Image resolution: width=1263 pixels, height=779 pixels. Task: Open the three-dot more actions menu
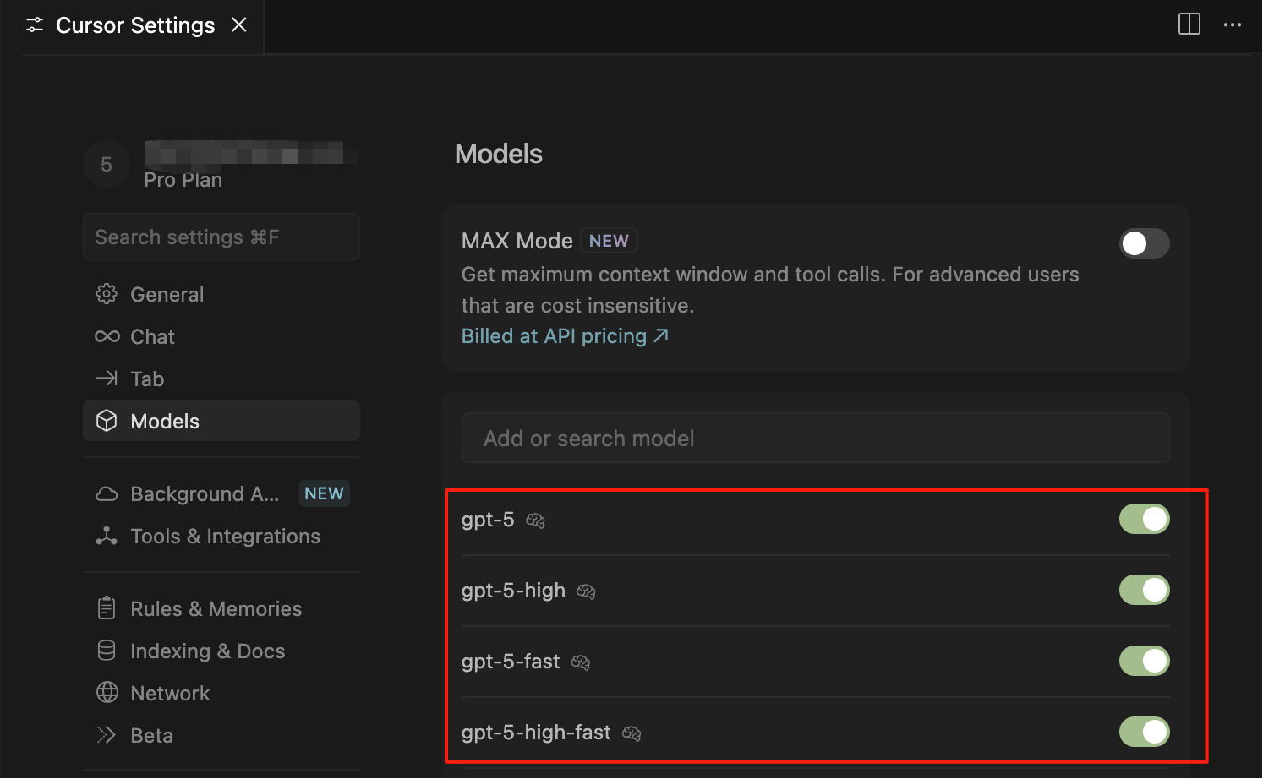pyautogui.click(x=1232, y=25)
